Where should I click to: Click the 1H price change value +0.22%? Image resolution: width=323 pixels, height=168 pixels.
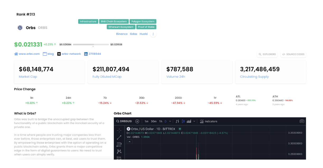(x=32, y=103)
